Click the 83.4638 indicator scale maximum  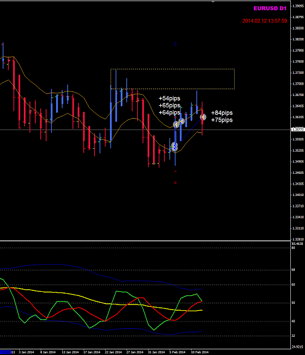297,244
